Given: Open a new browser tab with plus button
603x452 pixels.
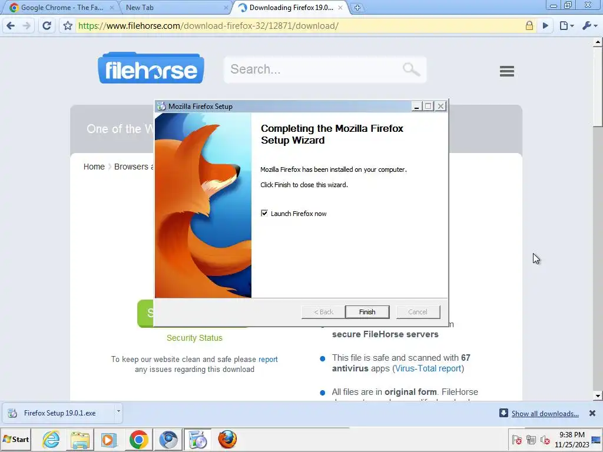Looking at the screenshot, I should tap(357, 8).
